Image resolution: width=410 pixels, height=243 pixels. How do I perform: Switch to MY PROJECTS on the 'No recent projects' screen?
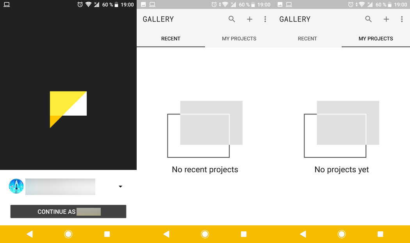(239, 39)
